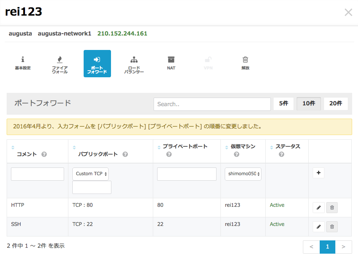Image resolution: width=358 pixels, height=272 pixels.
Task: Click rei123 machine in HTTP row
Action: pos(233,205)
